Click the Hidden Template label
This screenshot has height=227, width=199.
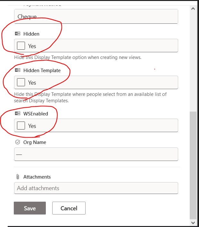point(42,70)
